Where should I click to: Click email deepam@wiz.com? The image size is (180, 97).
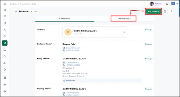click(73, 48)
